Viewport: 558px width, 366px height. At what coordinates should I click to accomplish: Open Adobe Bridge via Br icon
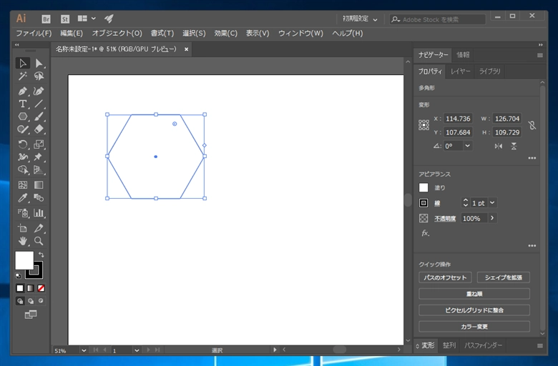tap(46, 19)
